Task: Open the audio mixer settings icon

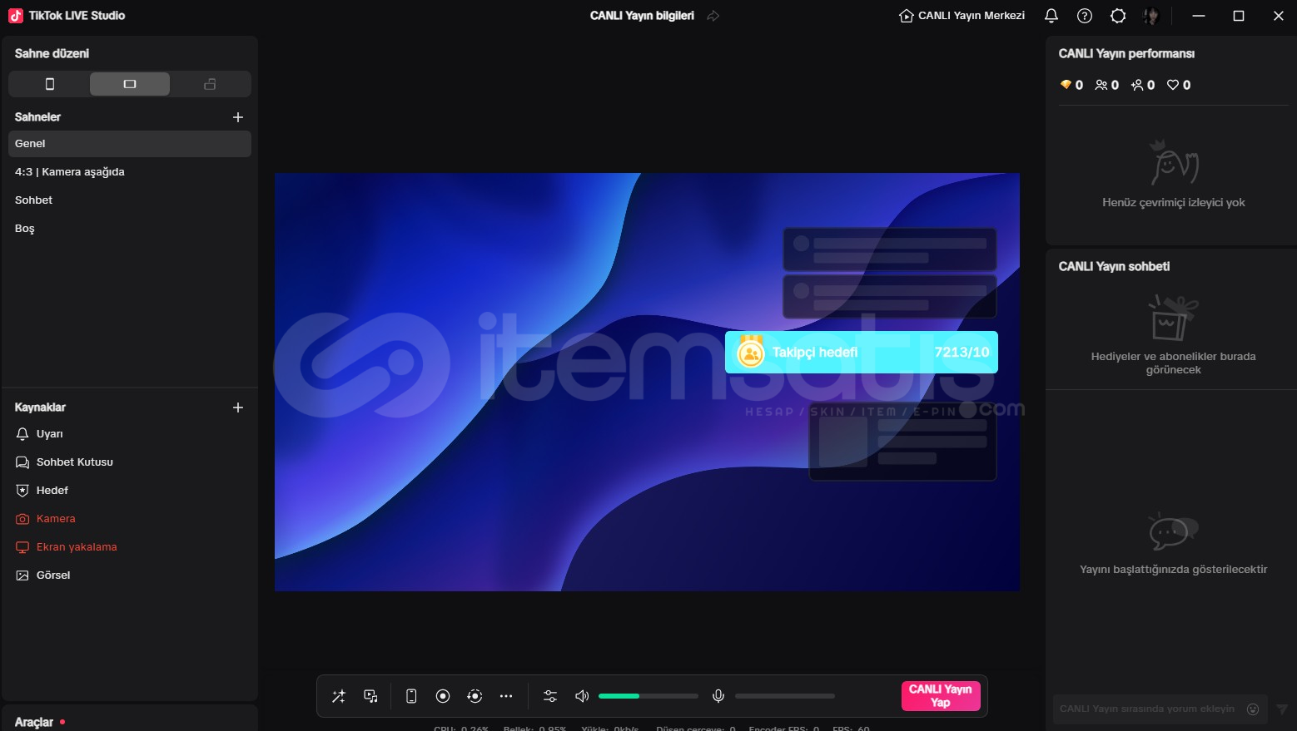Action: 550,696
